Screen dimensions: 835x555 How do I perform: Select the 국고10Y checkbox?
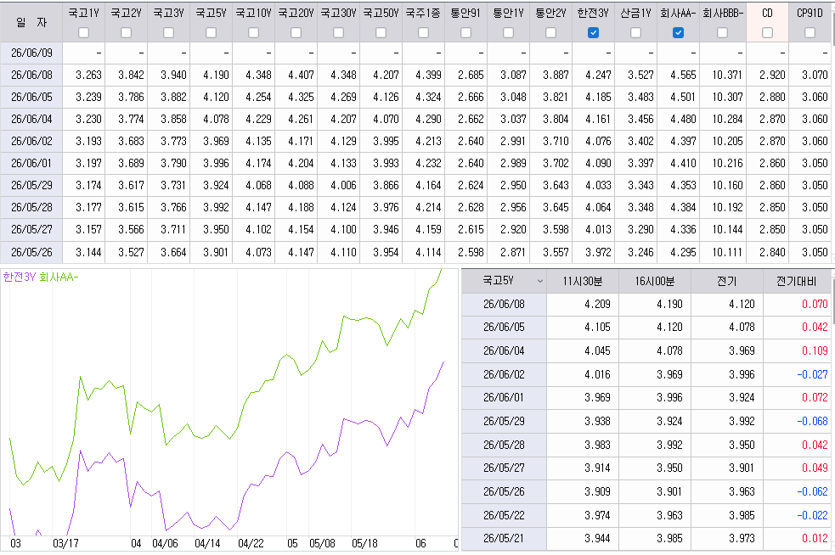pyautogui.click(x=253, y=33)
